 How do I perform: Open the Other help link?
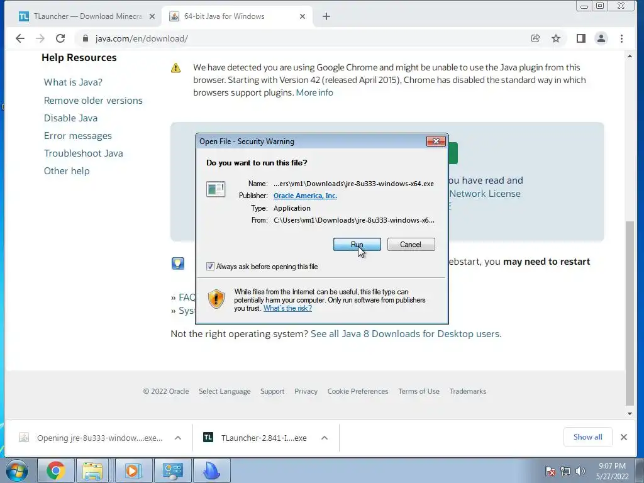67,171
